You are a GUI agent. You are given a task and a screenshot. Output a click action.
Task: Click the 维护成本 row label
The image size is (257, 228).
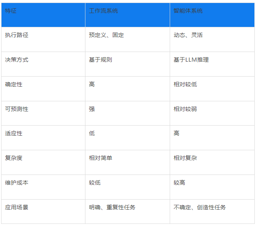tap(43, 187)
